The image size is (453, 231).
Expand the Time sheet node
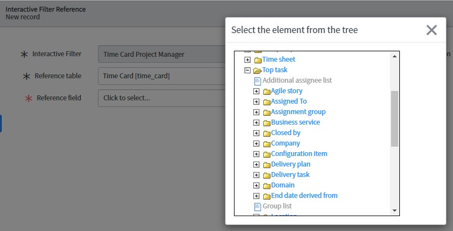(247, 60)
